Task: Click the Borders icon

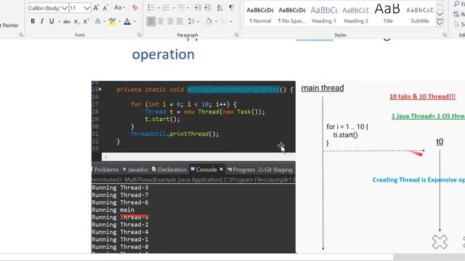Action: coord(223,21)
